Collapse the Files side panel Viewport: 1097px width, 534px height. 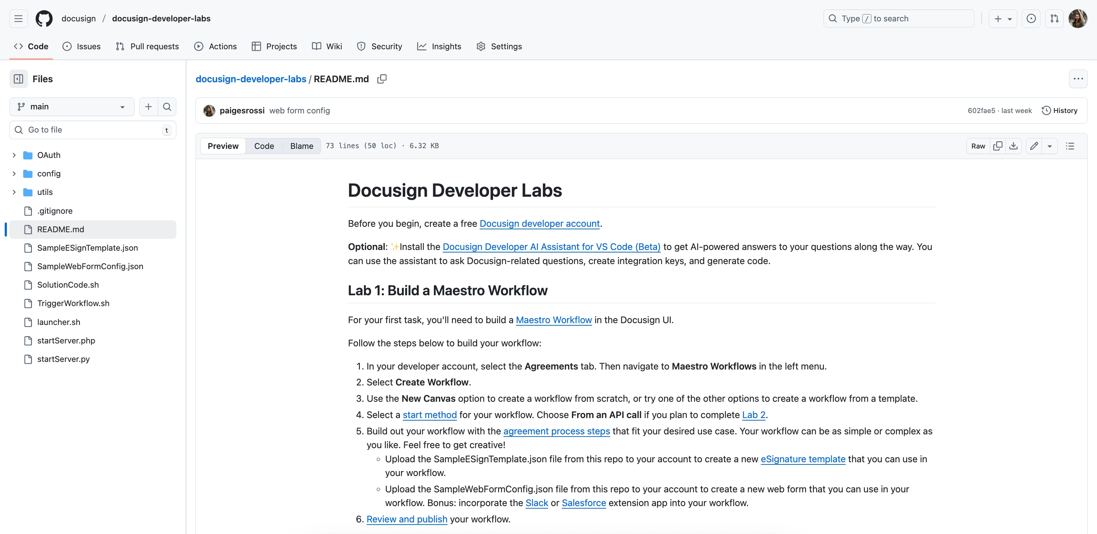[19, 79]
